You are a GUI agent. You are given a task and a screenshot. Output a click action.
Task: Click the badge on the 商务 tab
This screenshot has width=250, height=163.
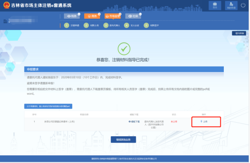(x=99, y=14)
